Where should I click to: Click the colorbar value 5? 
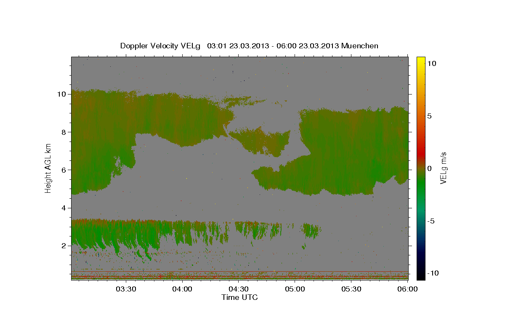[x=429, y=116]
